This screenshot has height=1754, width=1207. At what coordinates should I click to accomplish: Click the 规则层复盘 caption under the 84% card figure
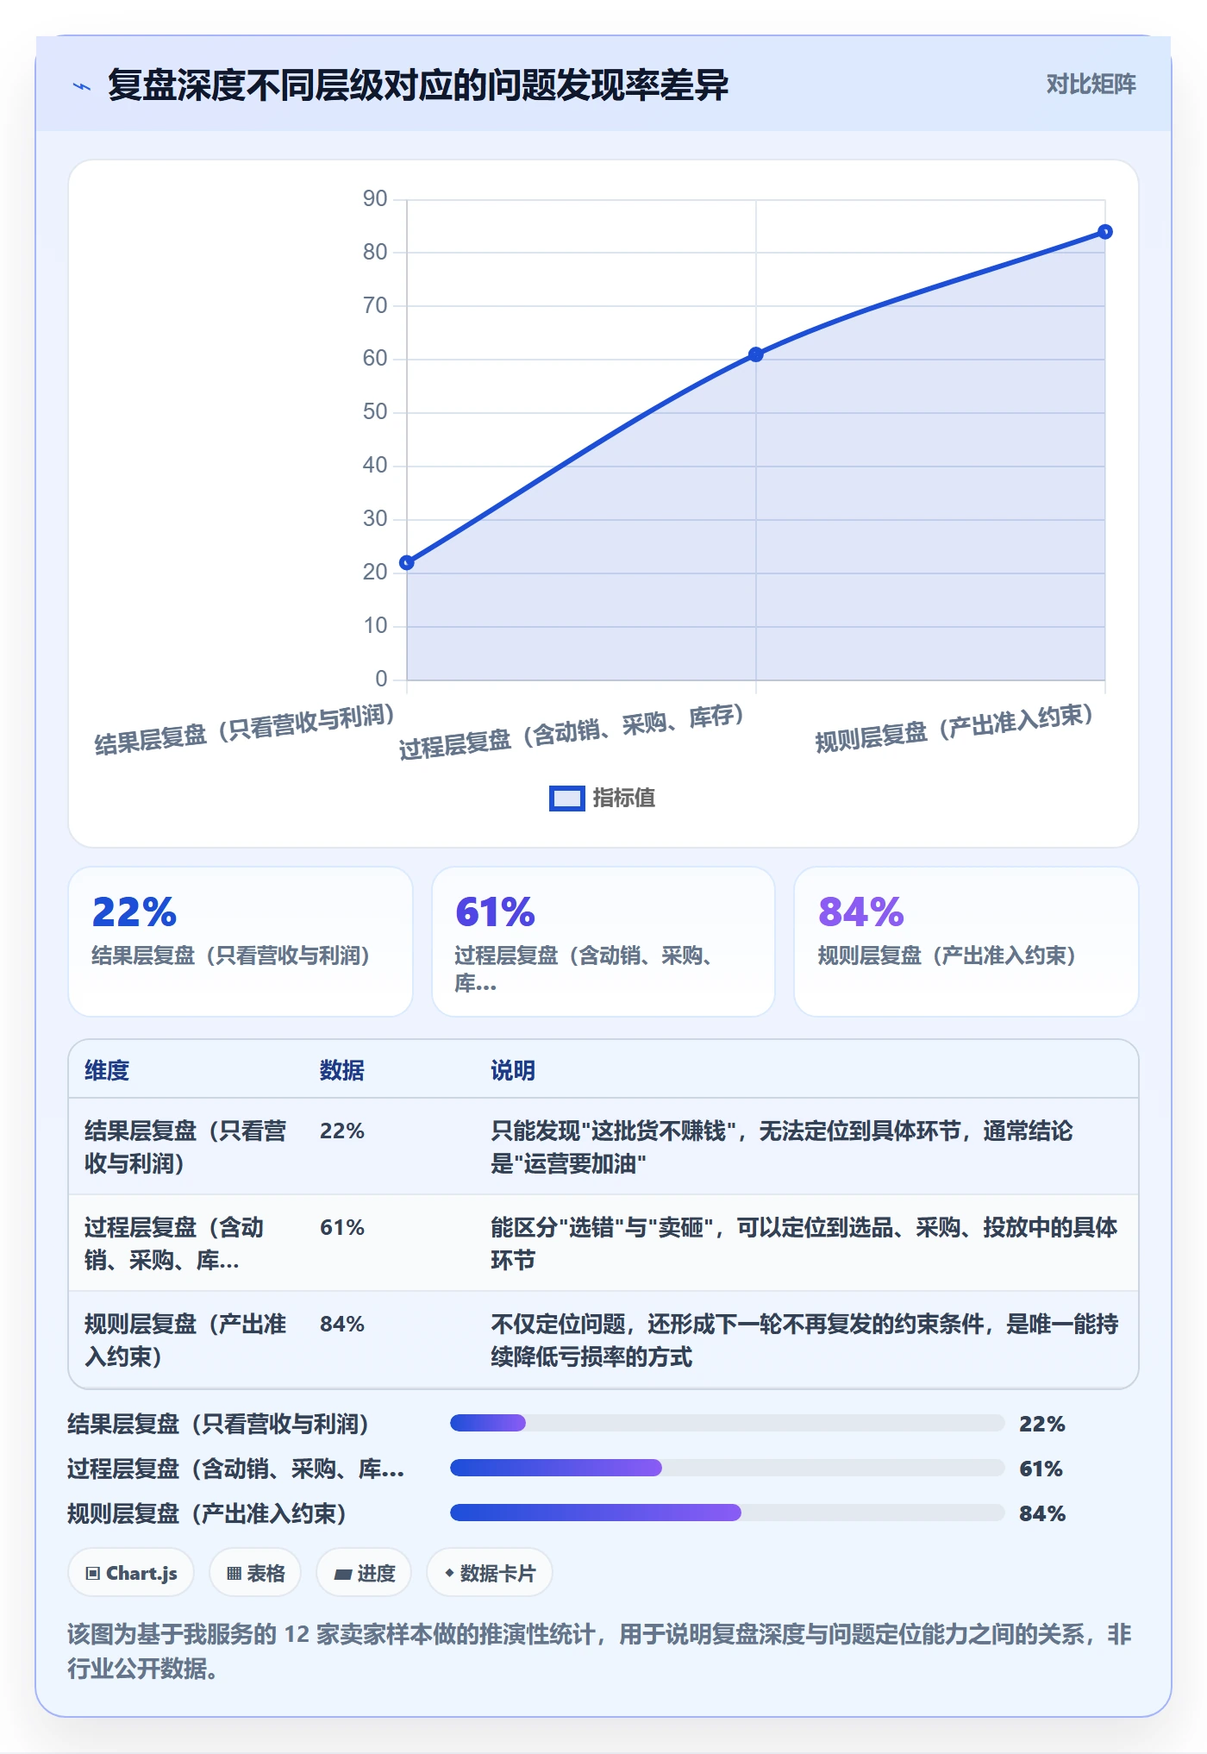pyautogui.click(x=947, y=955)
